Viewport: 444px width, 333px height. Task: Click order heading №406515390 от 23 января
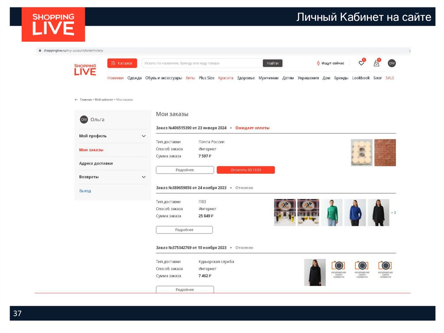[191, 128]
